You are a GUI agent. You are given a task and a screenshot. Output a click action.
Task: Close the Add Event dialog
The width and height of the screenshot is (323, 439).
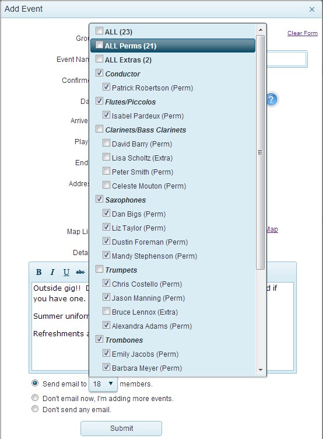312,9
